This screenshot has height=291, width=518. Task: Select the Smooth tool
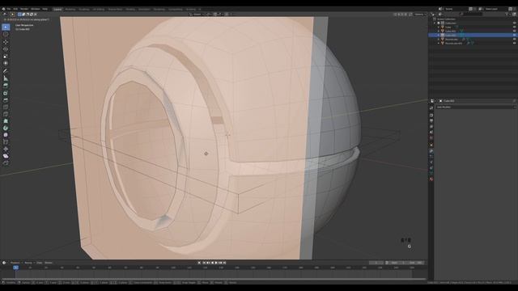[x=6, y=135]
